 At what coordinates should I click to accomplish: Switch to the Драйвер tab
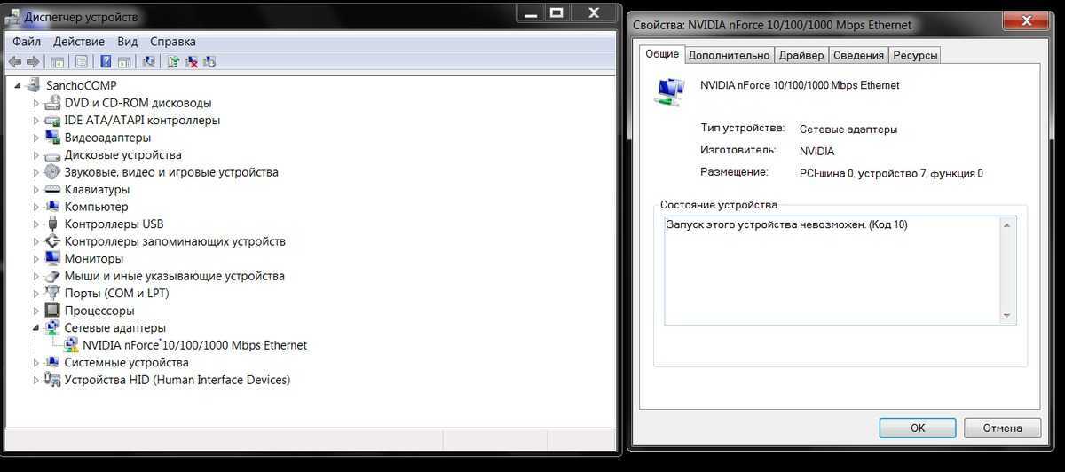801,55
